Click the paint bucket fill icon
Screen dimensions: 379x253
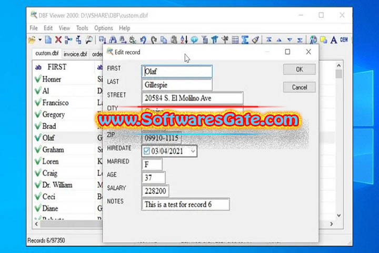pos(255,40)
